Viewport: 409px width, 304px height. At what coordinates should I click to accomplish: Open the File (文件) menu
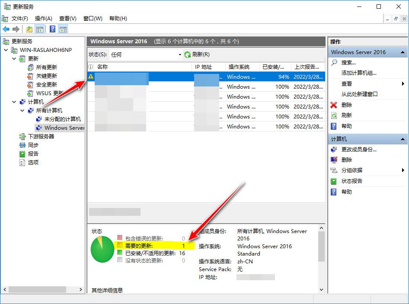[20, 19]
